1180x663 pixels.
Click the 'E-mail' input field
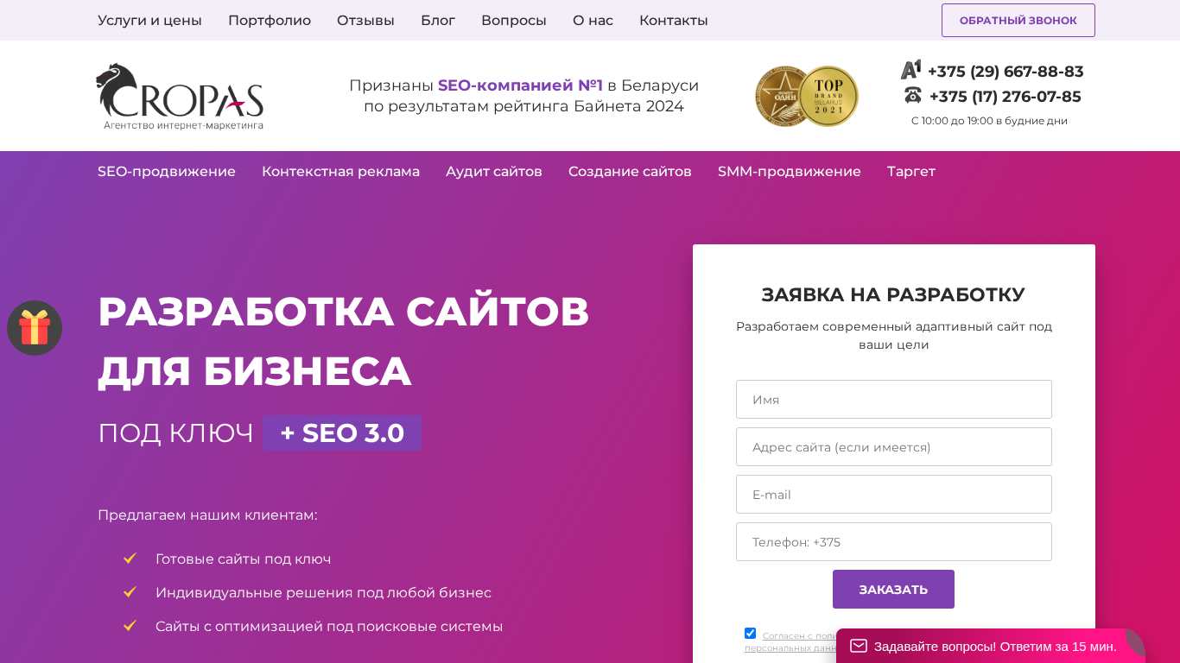[x=893, y=495]
